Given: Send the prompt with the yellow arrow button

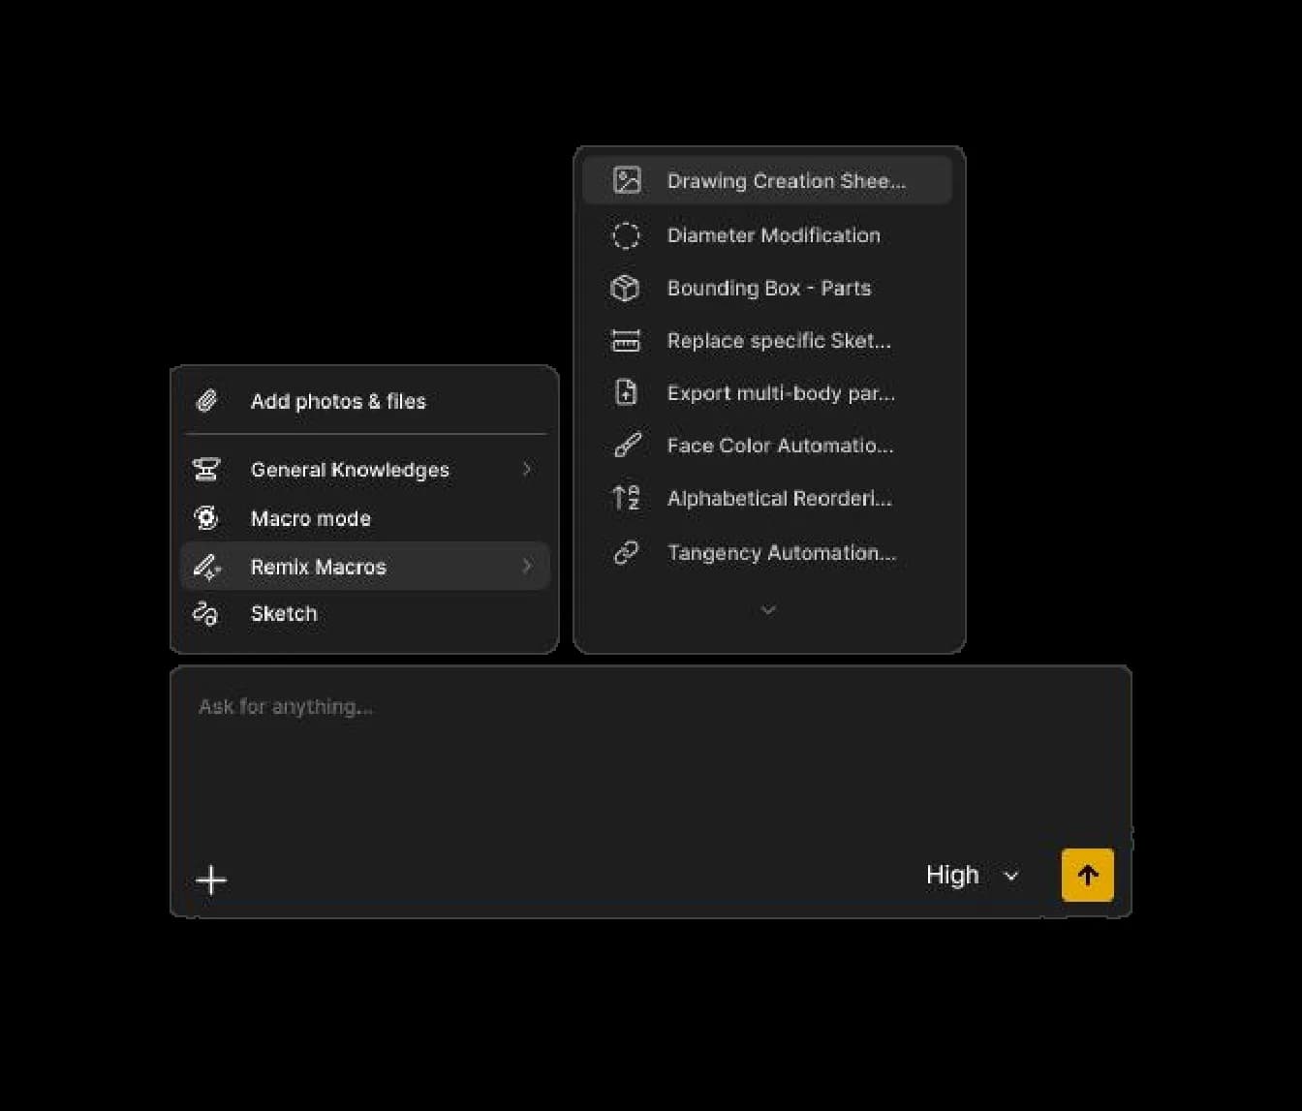Looking at the screenshot, I should tap(1088, 876).
